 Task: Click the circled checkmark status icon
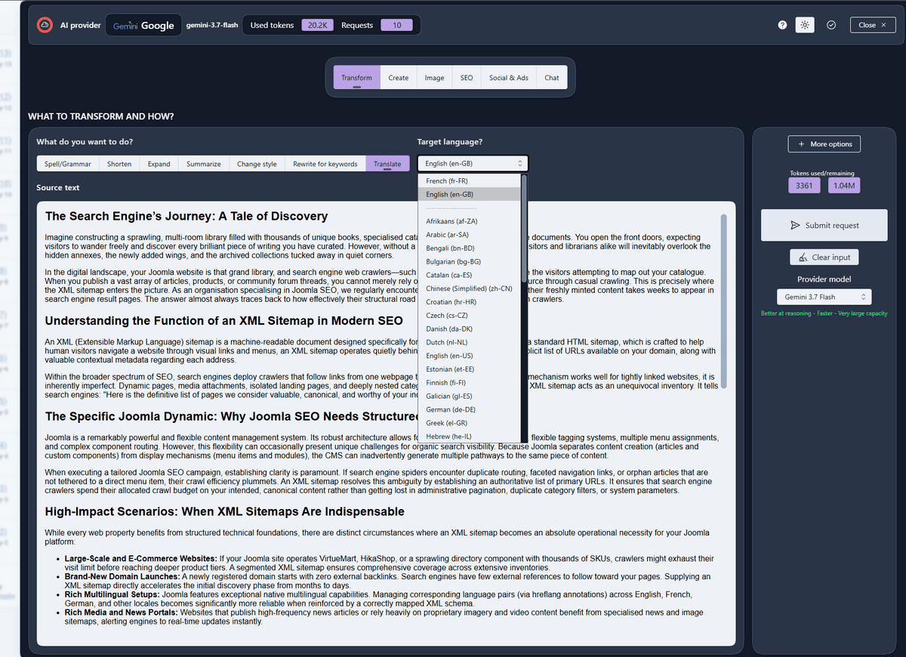click(831, 25)
